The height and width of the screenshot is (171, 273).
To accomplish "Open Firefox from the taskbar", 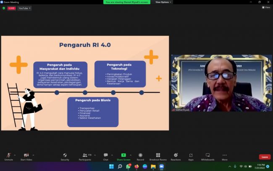I will click(136, 166).
